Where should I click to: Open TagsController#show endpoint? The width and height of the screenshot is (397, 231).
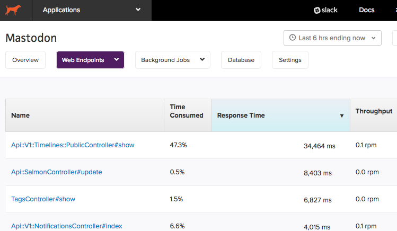coord(43,199)
